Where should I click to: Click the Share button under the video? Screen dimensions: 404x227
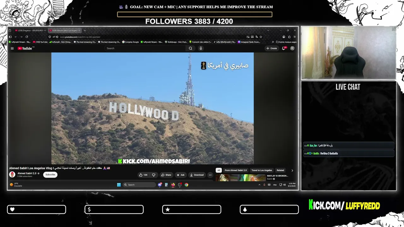(166, 175)
